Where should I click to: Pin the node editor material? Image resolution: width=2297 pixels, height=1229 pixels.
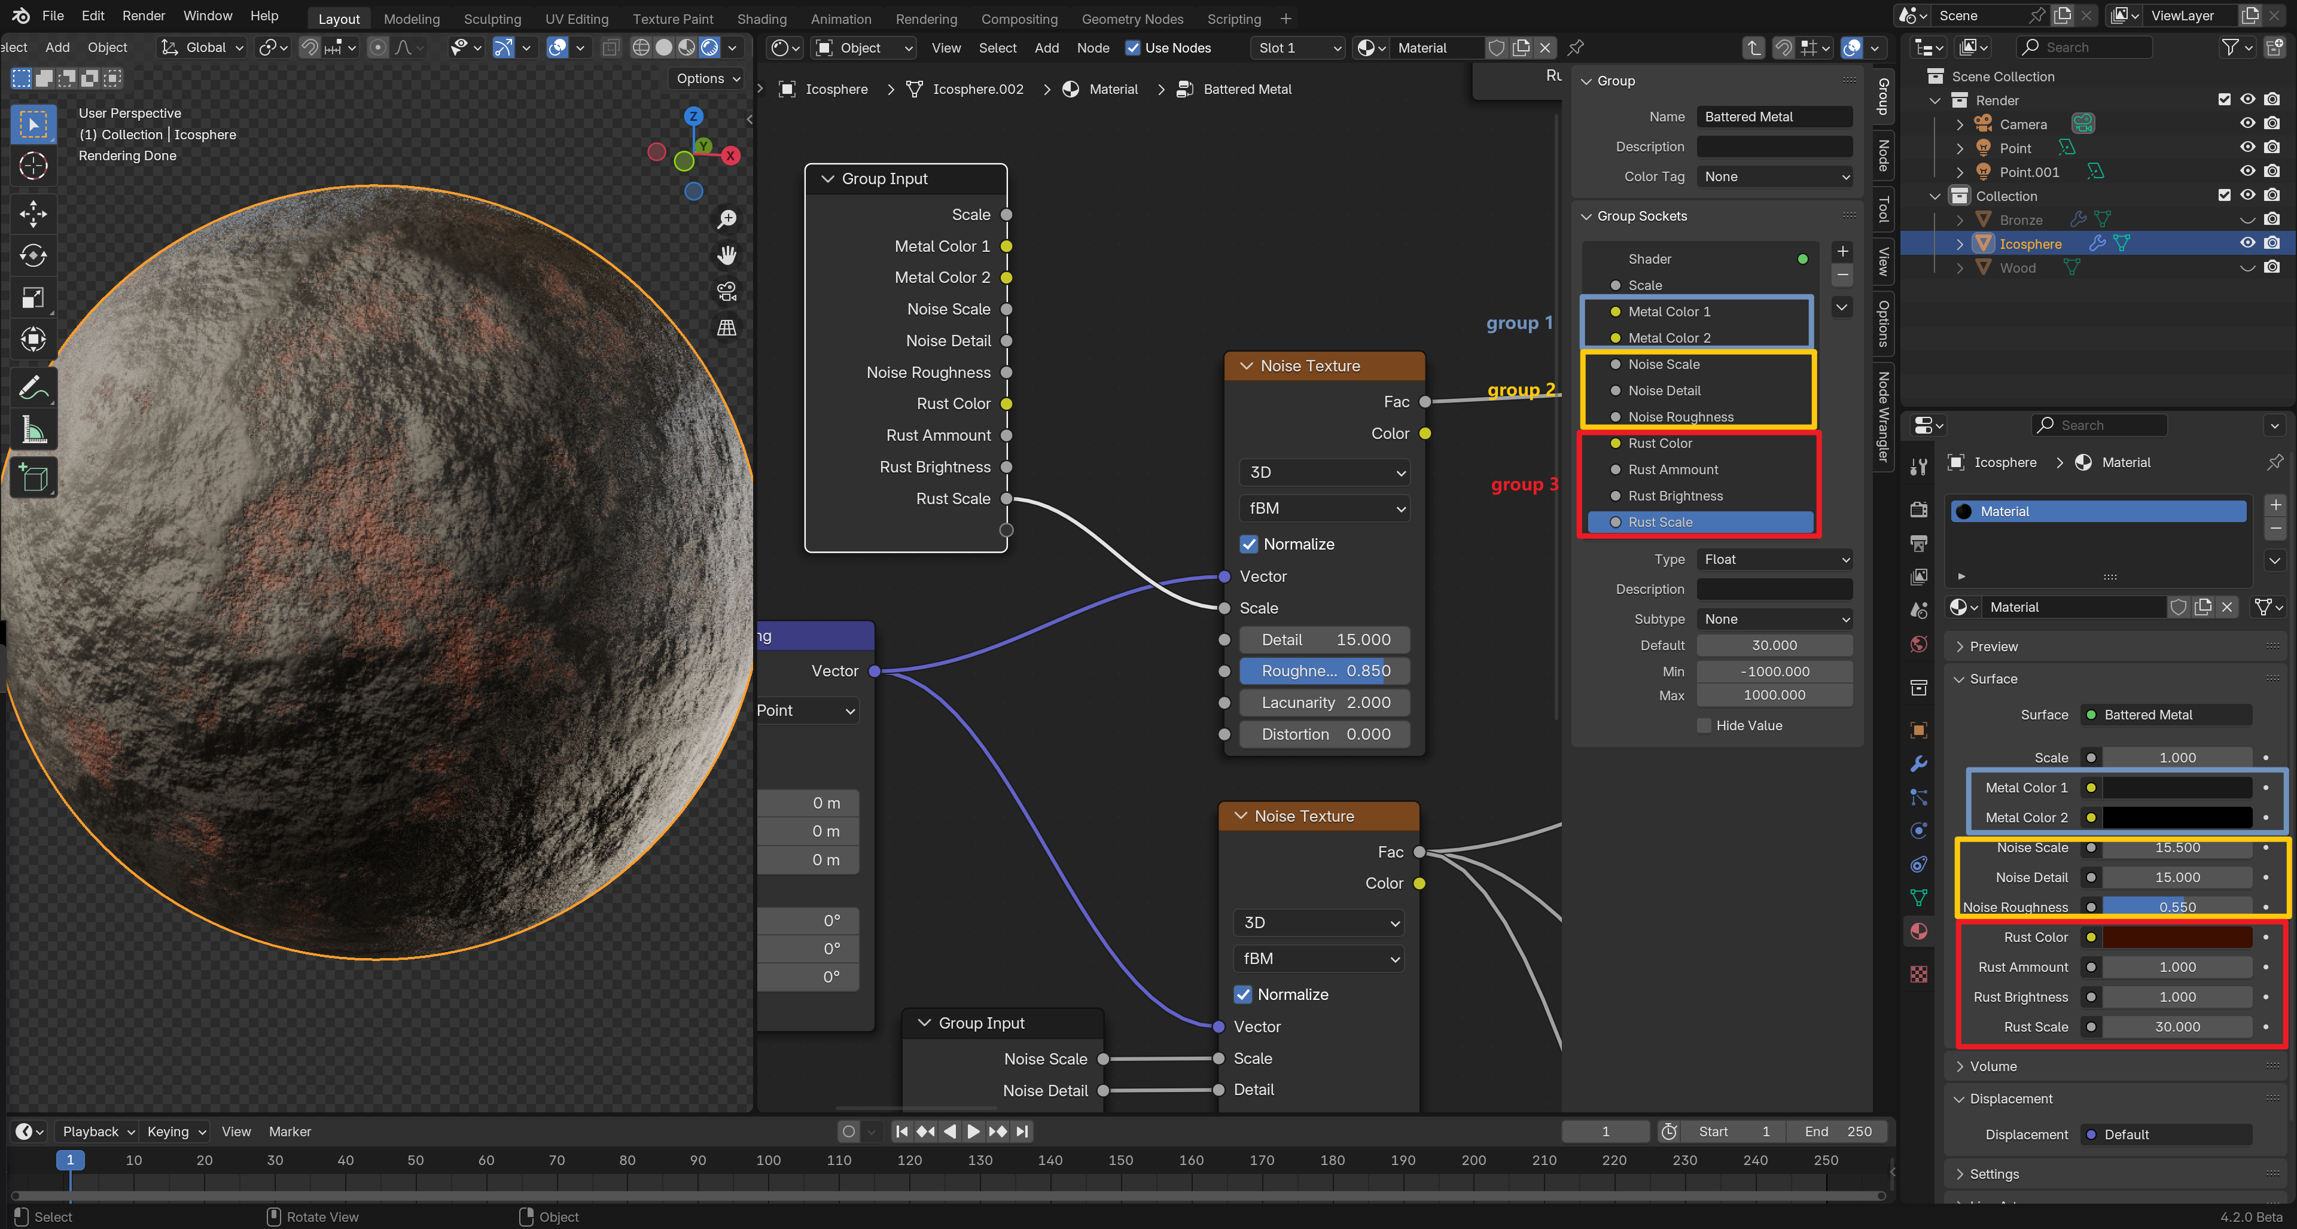[x=1576, y=47]
